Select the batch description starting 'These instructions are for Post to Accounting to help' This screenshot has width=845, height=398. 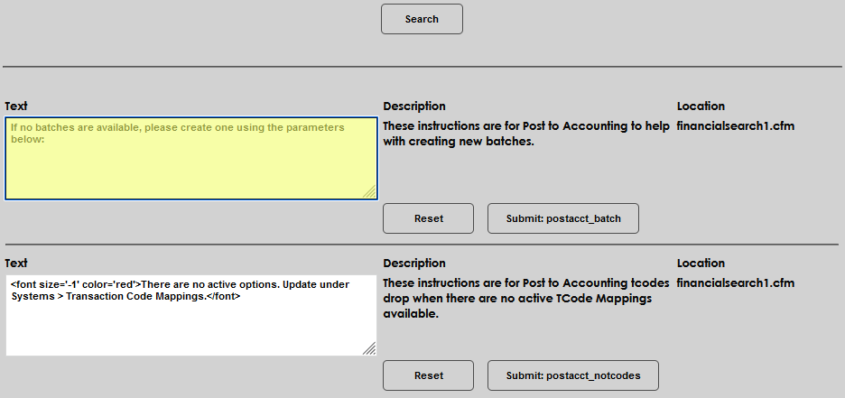tap(526, 134)
